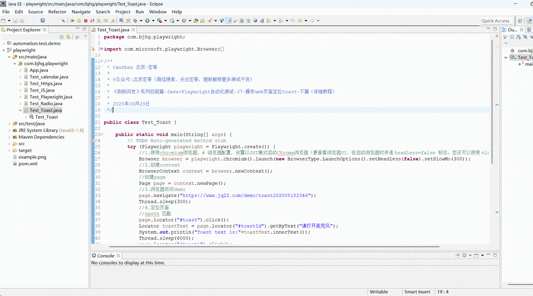This screenshot has height=296, width=533.
Task: Collapse All in Project Explorer
Action: (x=61, y=37)
